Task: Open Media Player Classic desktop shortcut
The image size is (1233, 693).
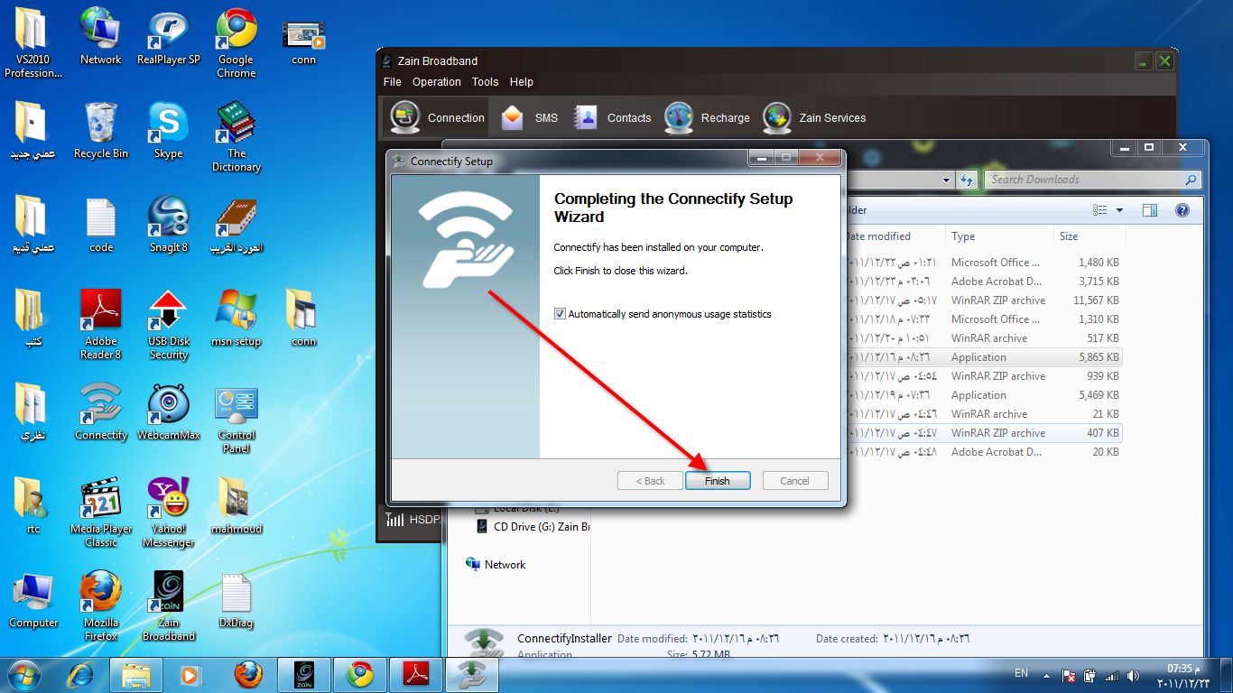Action: (100, 513)
